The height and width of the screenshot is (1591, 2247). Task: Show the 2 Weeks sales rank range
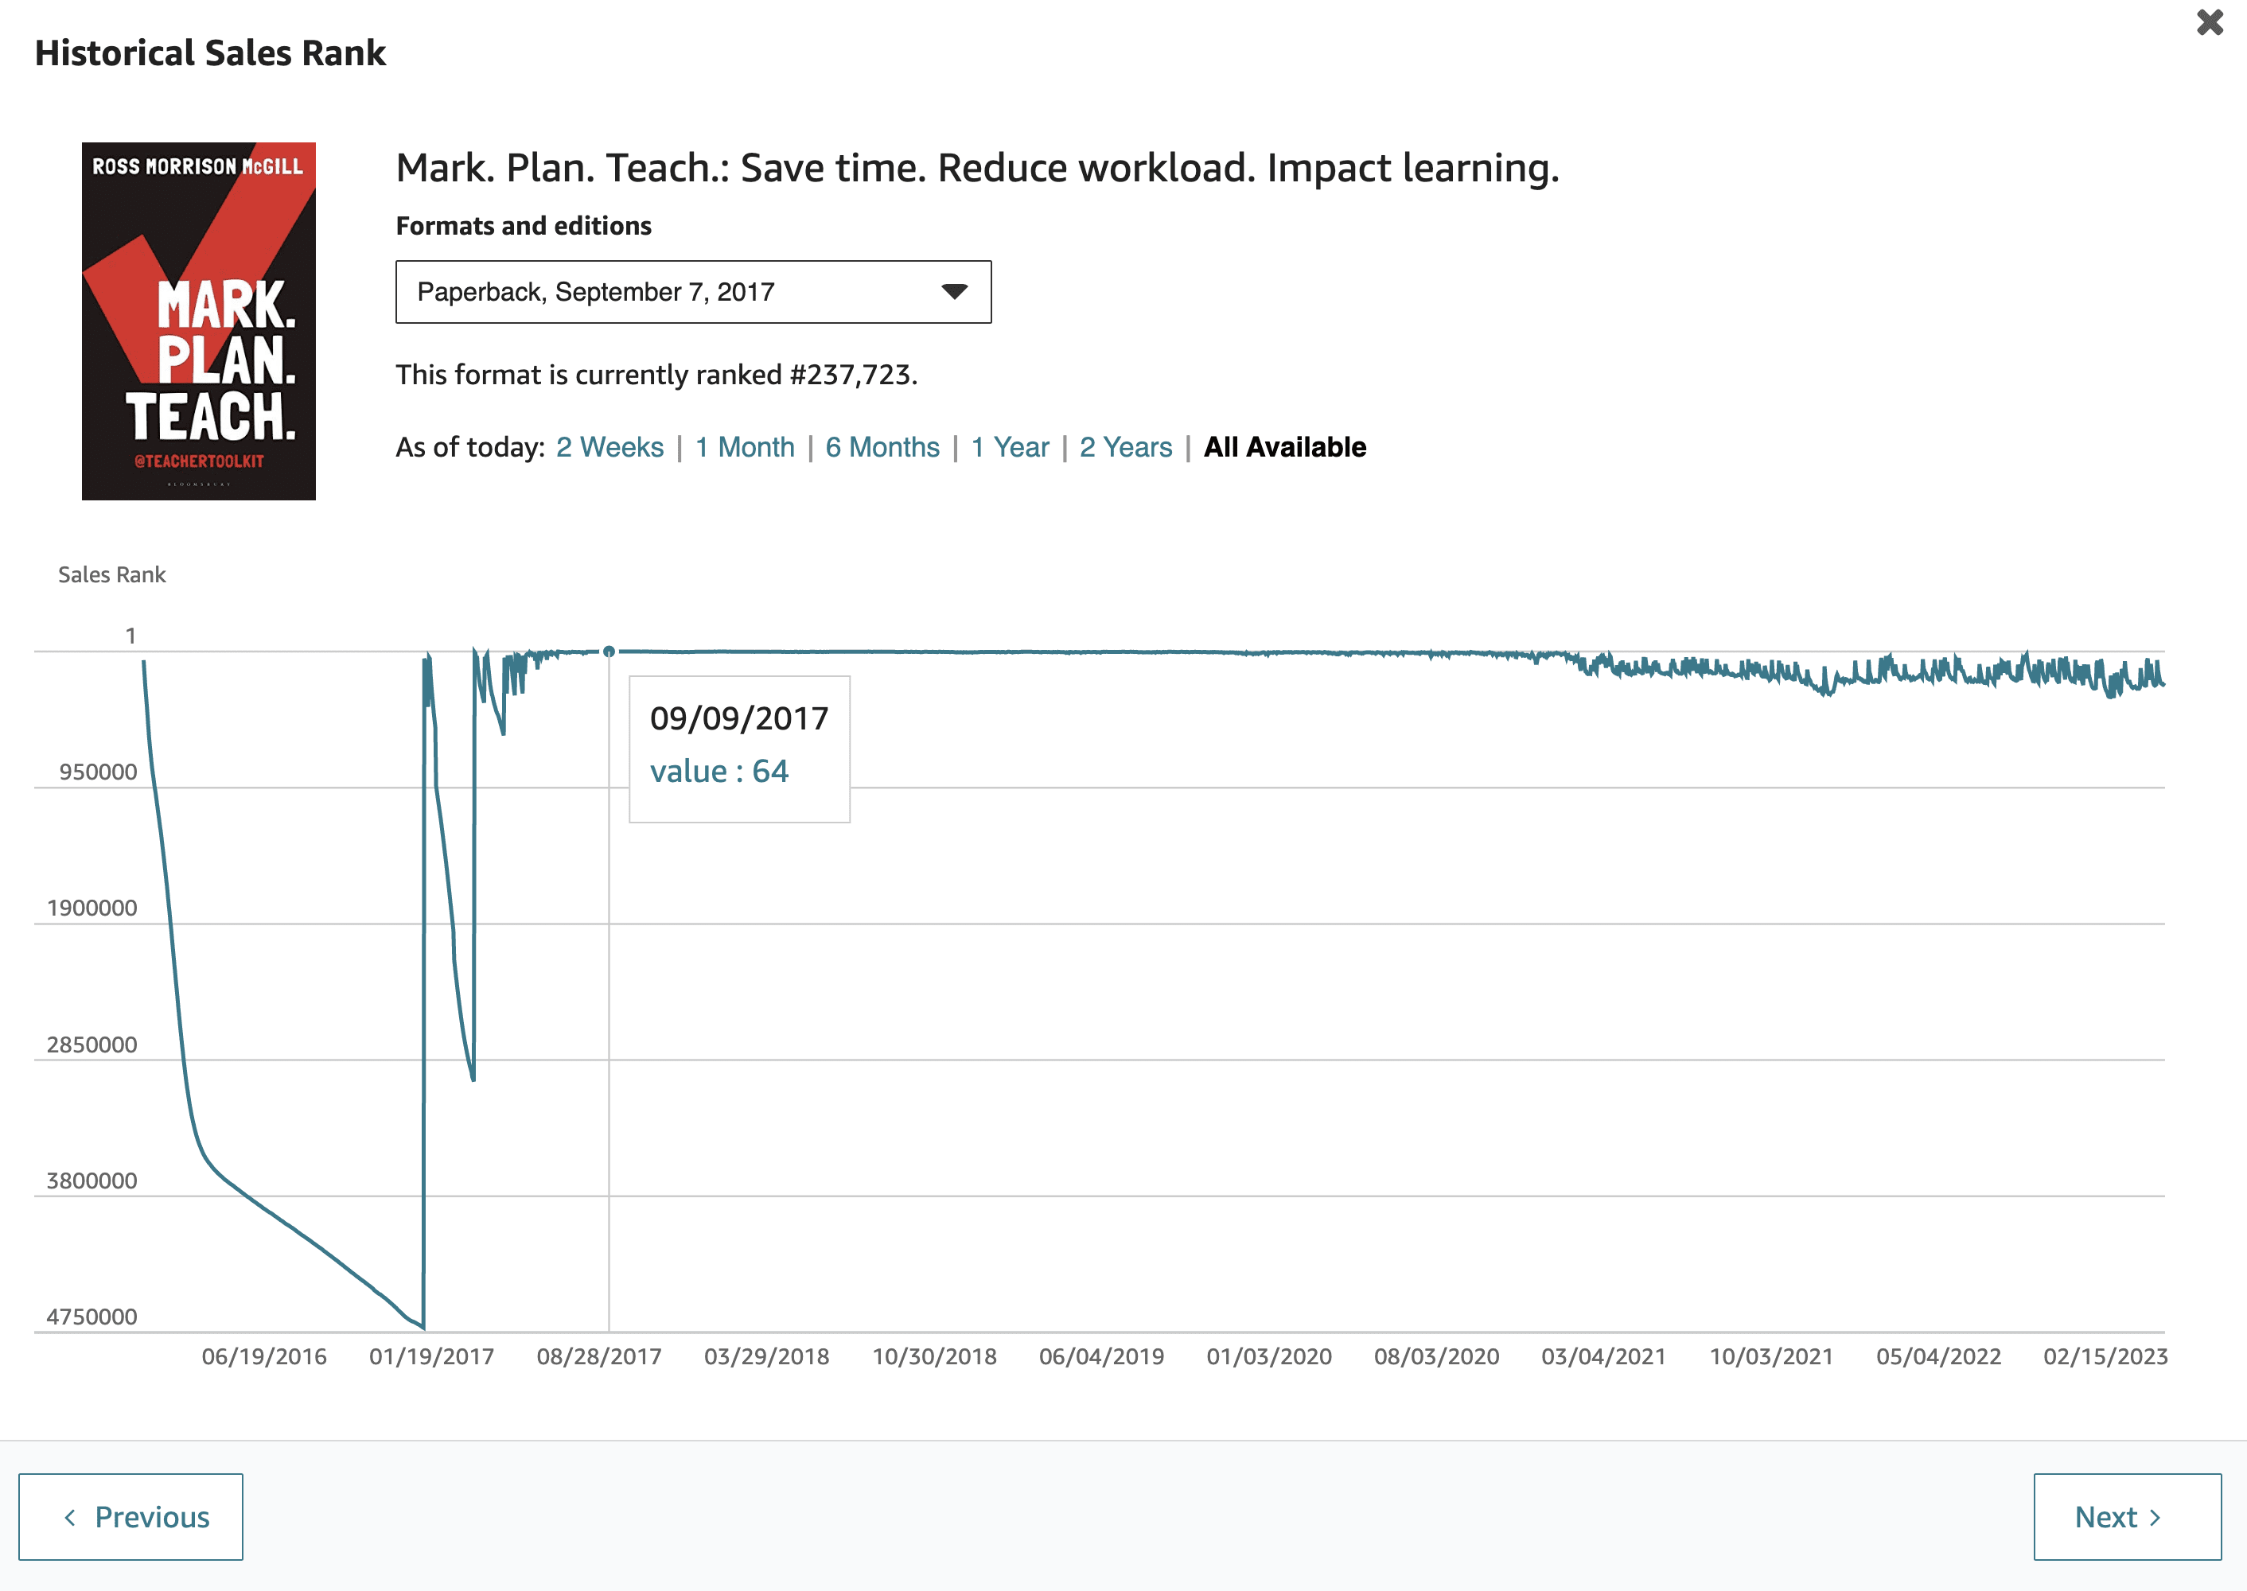click(609, 447)
